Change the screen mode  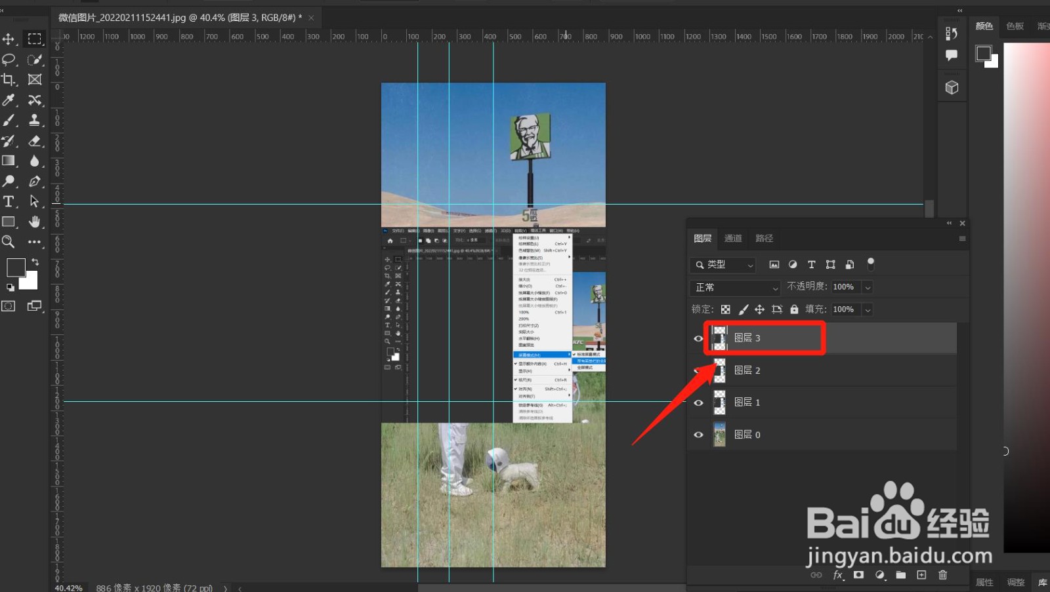(35, 306)
